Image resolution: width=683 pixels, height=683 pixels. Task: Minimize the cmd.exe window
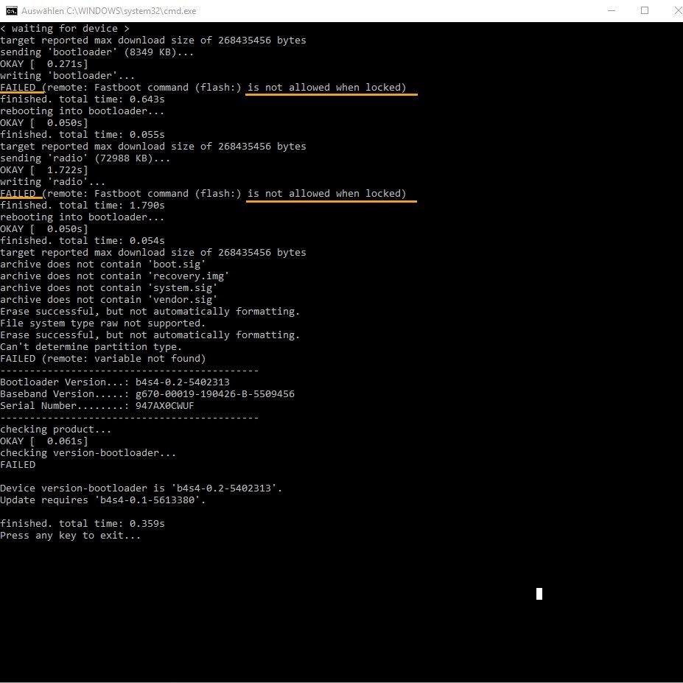coord(612,10)
